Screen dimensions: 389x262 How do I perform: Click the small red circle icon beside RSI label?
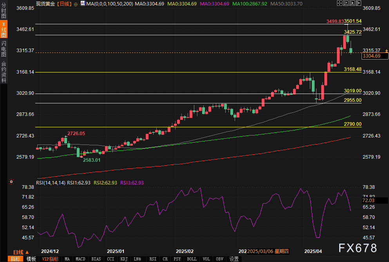pyautogui.click(x=11, y=182)
